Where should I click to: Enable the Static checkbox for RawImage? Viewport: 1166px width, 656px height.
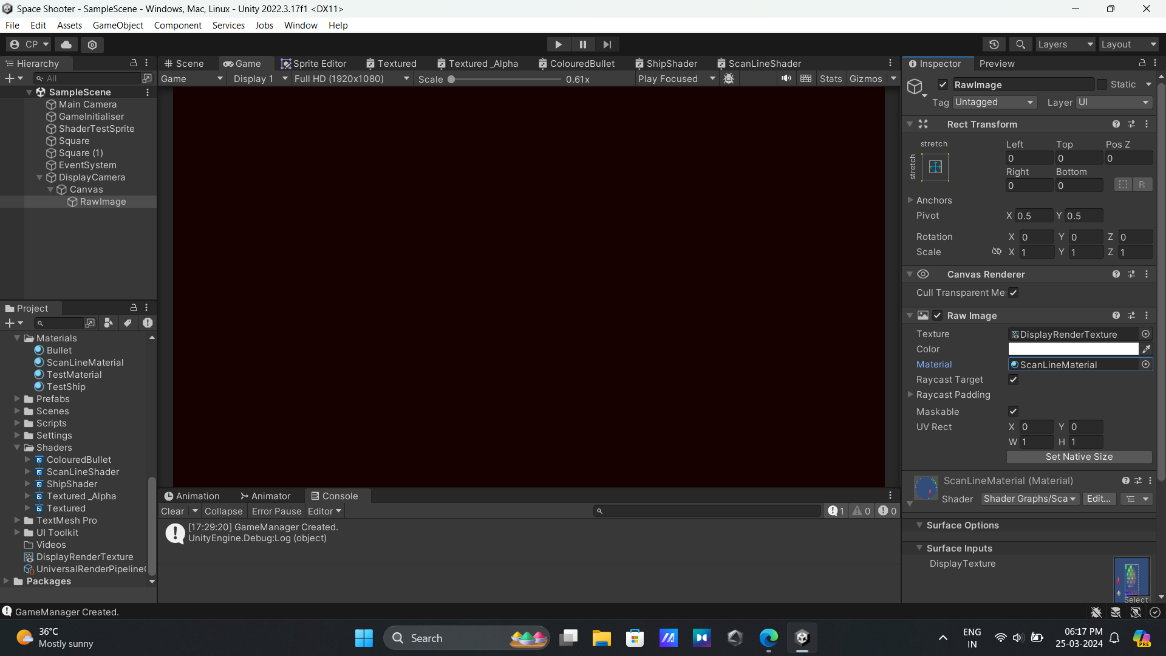click(x=1101, y=84)
